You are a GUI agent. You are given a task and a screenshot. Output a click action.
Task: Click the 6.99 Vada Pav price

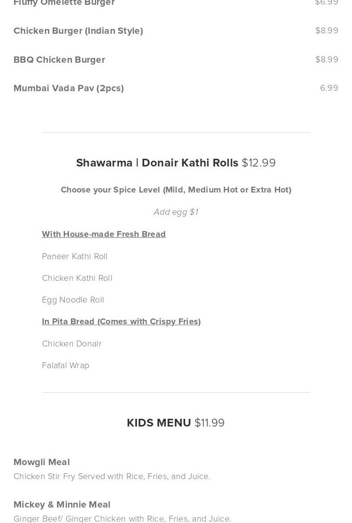coord(329,88)
